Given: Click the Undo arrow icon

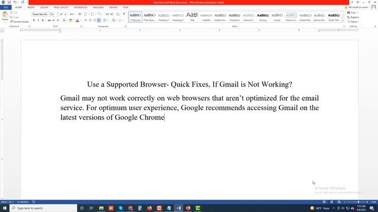Looking at the screenshot, I should coord(15,2).
